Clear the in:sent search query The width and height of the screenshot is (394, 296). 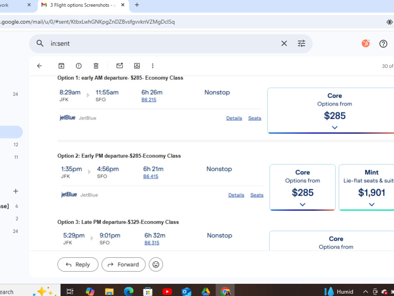click(284, 43)
